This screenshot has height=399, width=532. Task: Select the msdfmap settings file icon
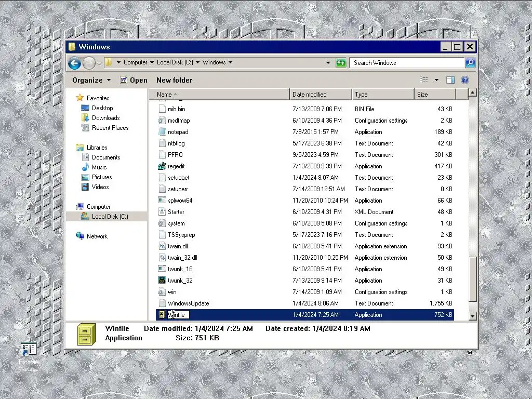tap(162, 121)
